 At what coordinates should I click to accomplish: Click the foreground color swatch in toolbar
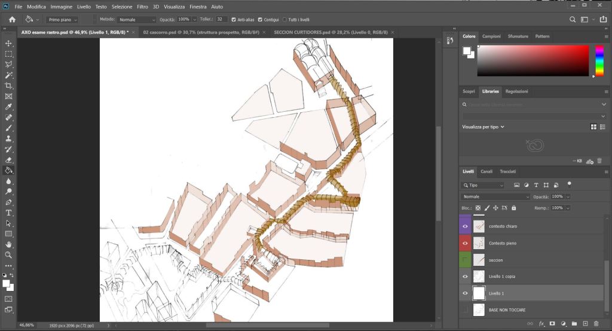pos(6,284)
